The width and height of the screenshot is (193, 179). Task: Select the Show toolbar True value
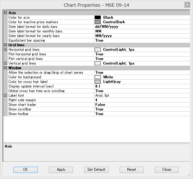click(99, 114)
